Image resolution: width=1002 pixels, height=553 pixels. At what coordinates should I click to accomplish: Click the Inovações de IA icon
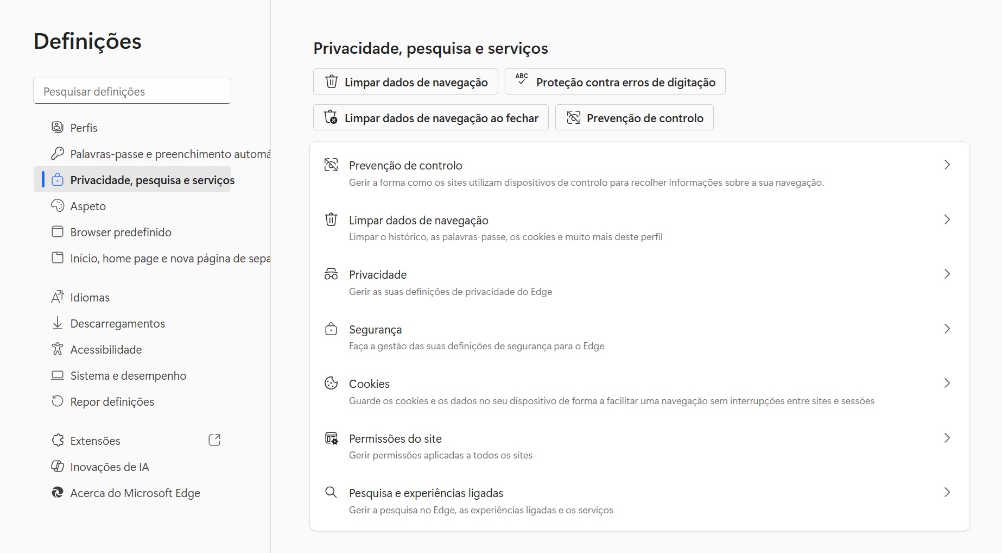(x=57, y=467)
